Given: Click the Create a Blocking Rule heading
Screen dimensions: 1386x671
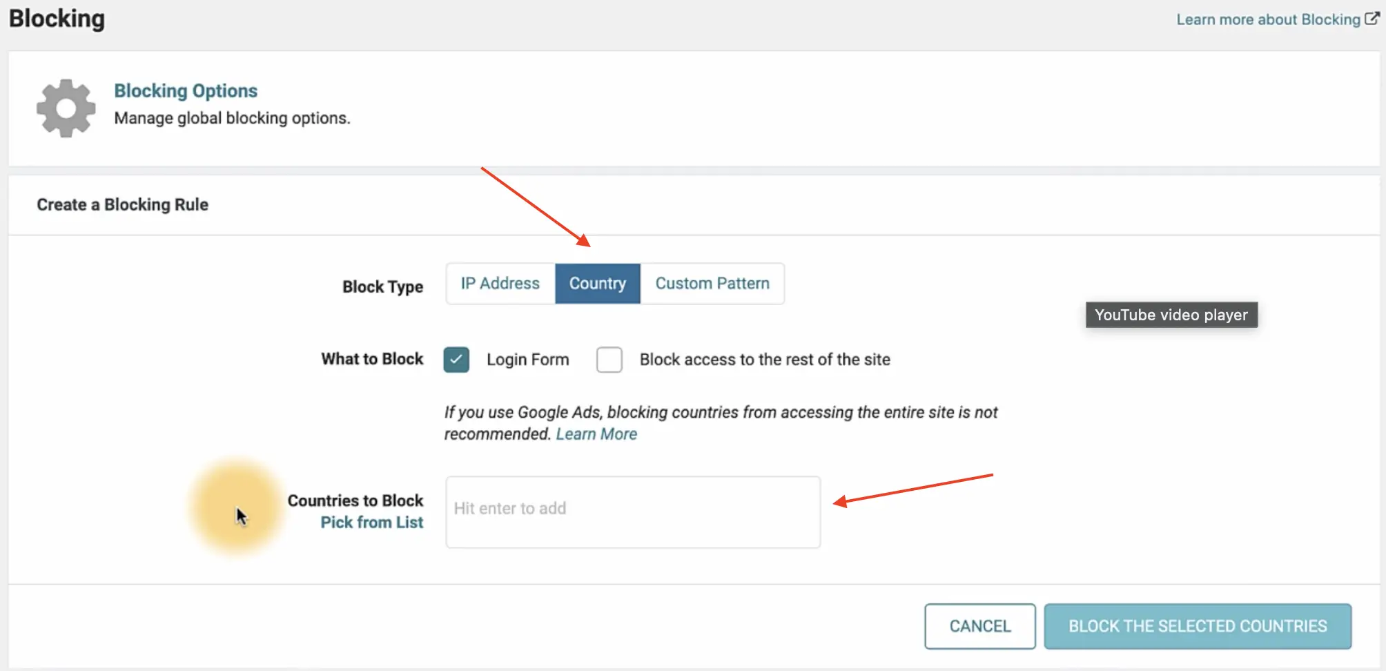Looking at the screenshot, I should 123,205.
